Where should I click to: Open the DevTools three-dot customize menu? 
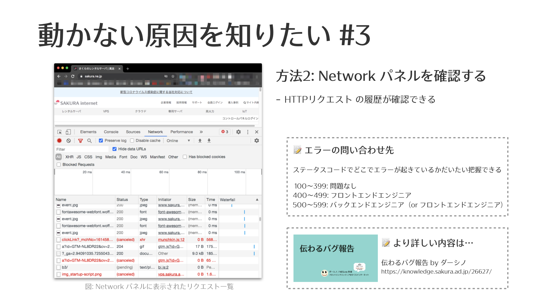tap(248, 132)
